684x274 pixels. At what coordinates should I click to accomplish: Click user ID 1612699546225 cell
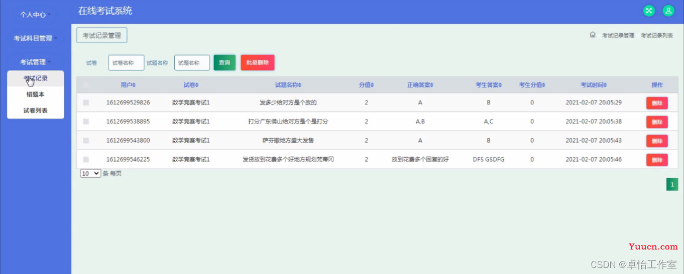click(x=128, y=160)
